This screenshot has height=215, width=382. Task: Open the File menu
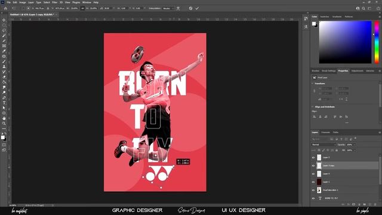9,2
